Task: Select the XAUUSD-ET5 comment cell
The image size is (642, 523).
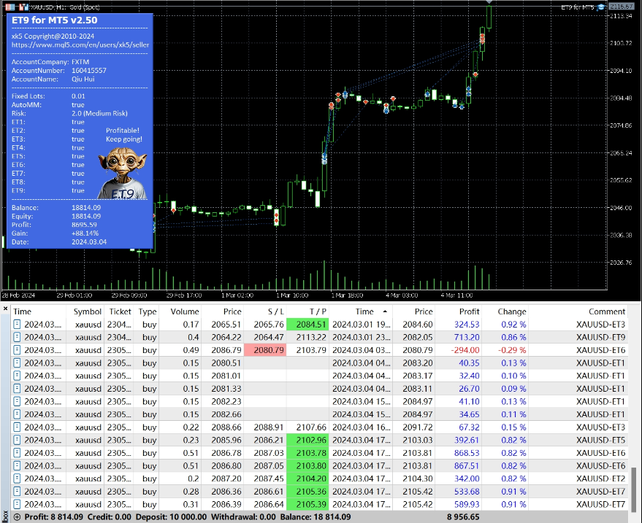Action: (600, 440)
